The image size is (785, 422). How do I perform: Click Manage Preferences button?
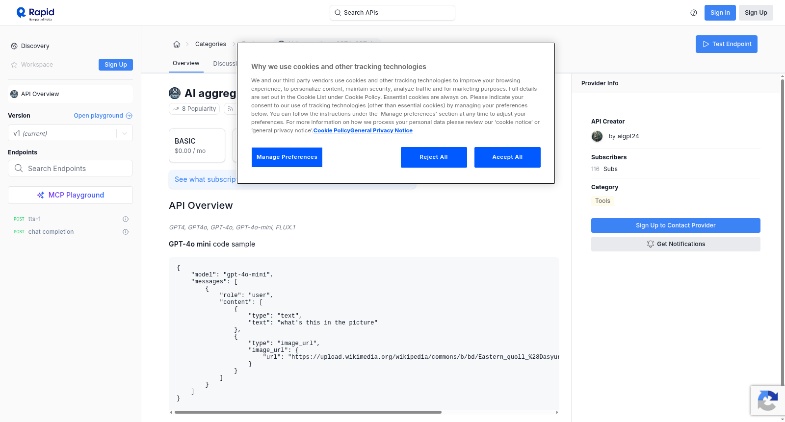point(287,157)
